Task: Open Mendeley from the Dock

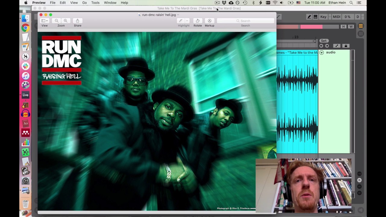Action: (26, 133)
